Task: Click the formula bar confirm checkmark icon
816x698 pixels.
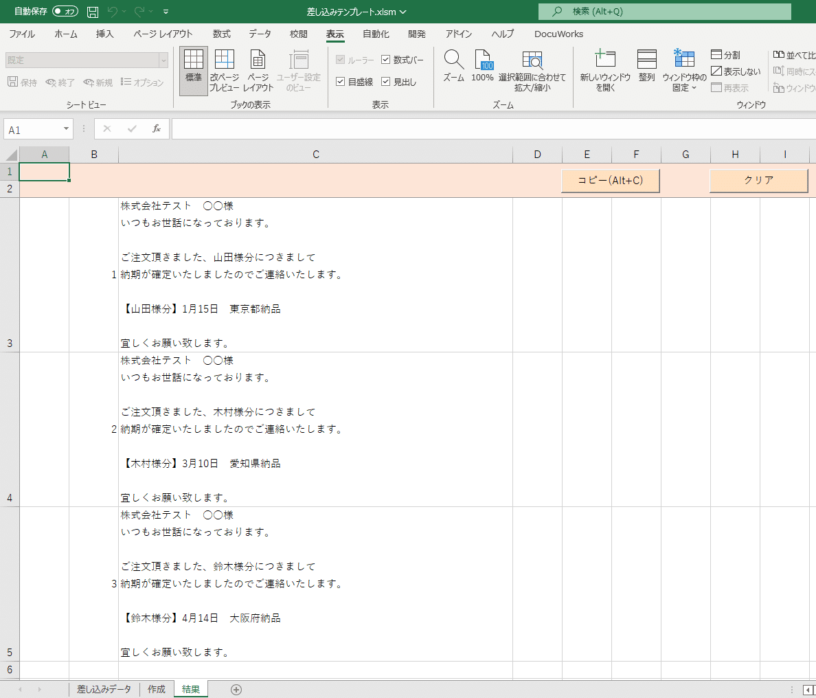Action: tap(132, 128)
